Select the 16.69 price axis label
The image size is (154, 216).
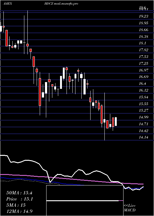144,77
